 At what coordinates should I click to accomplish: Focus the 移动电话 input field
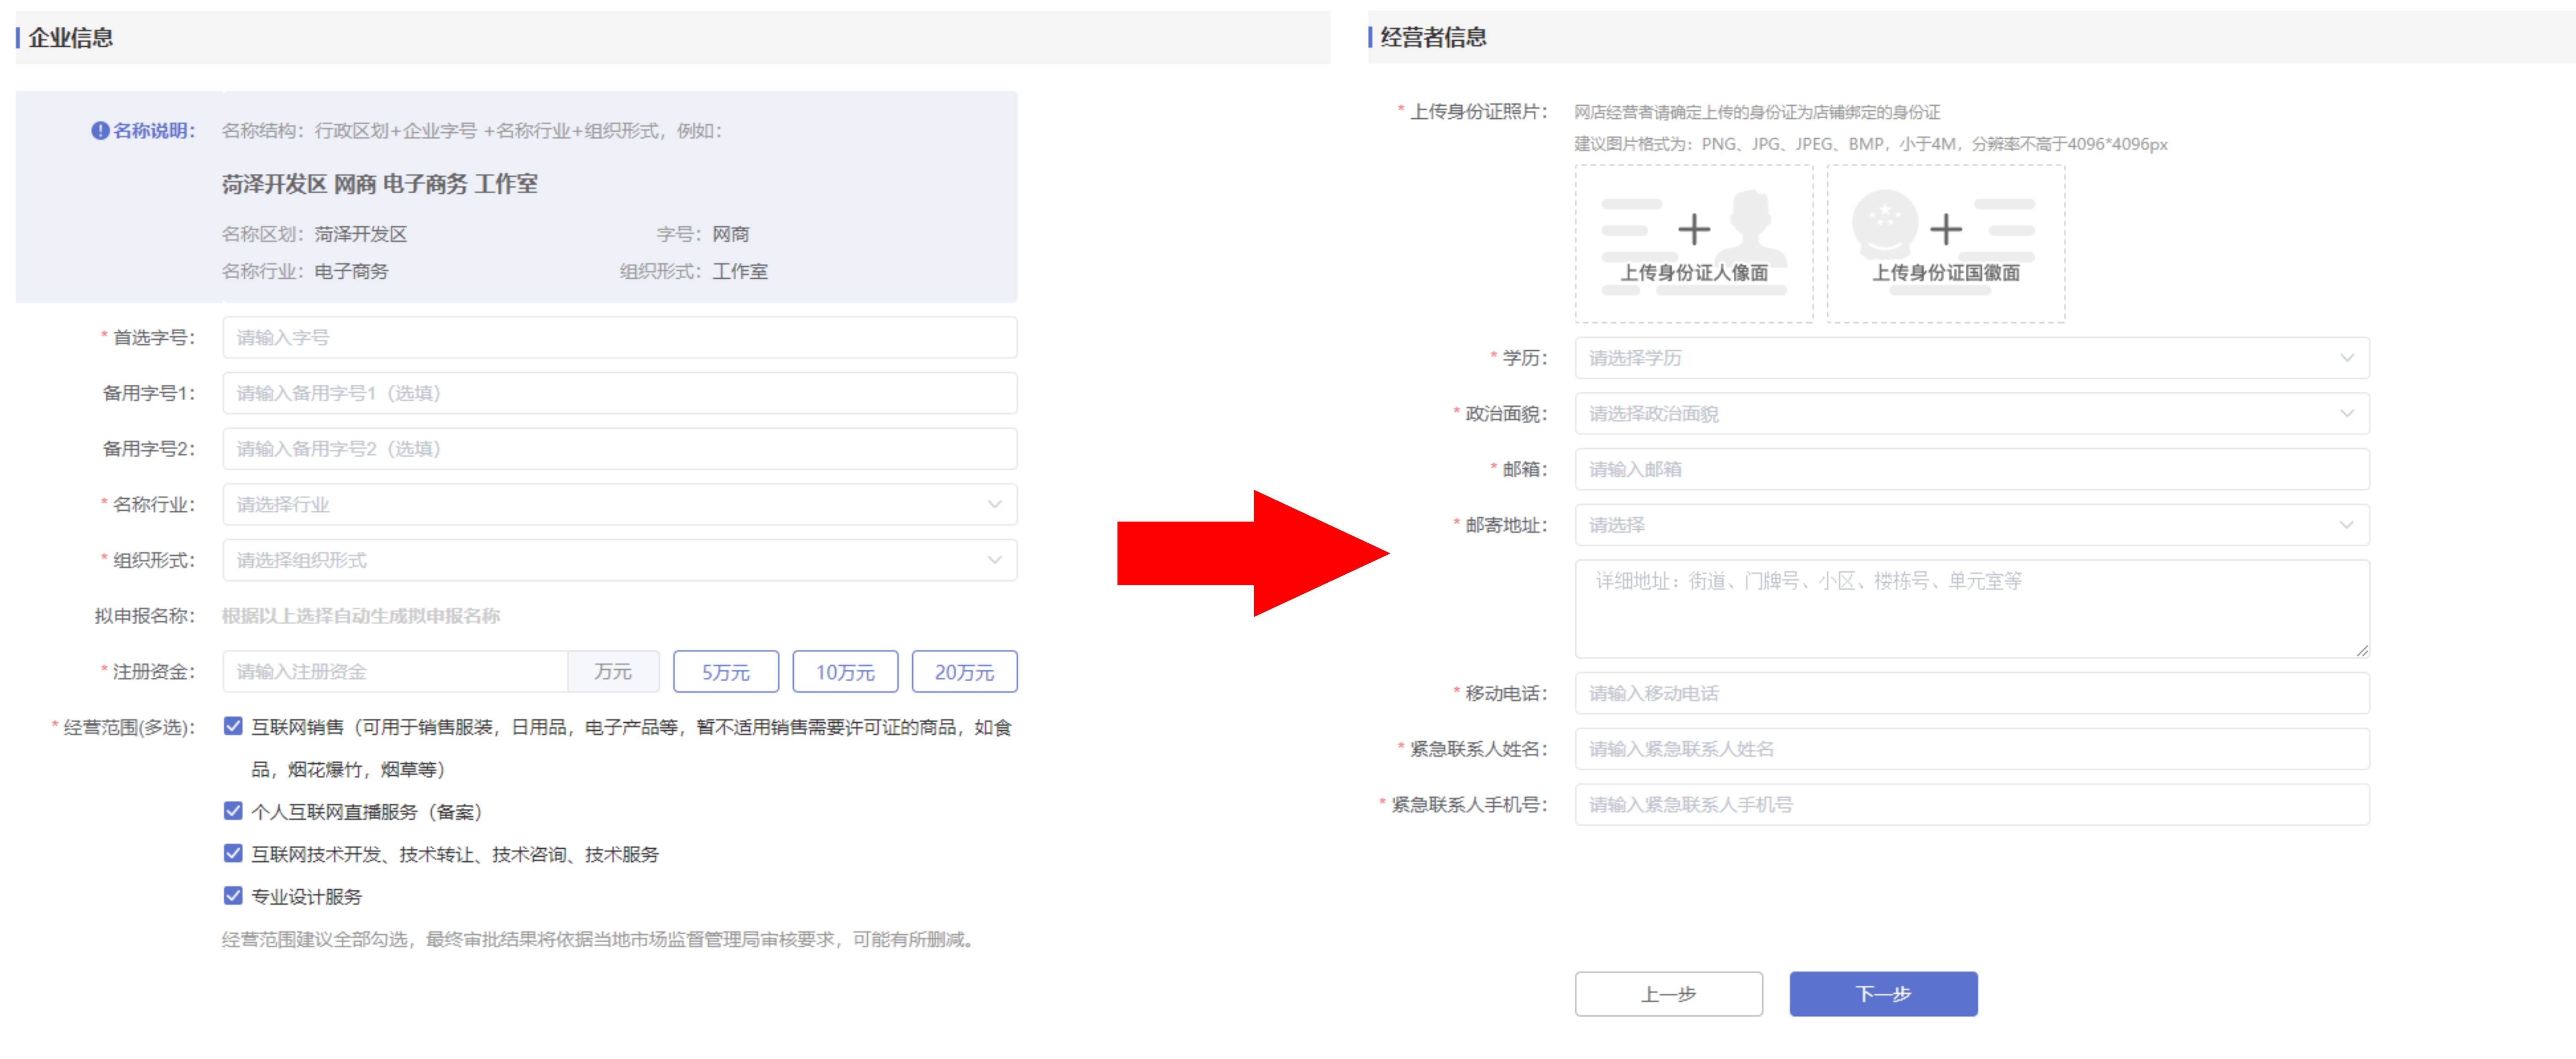[1972, 693]
